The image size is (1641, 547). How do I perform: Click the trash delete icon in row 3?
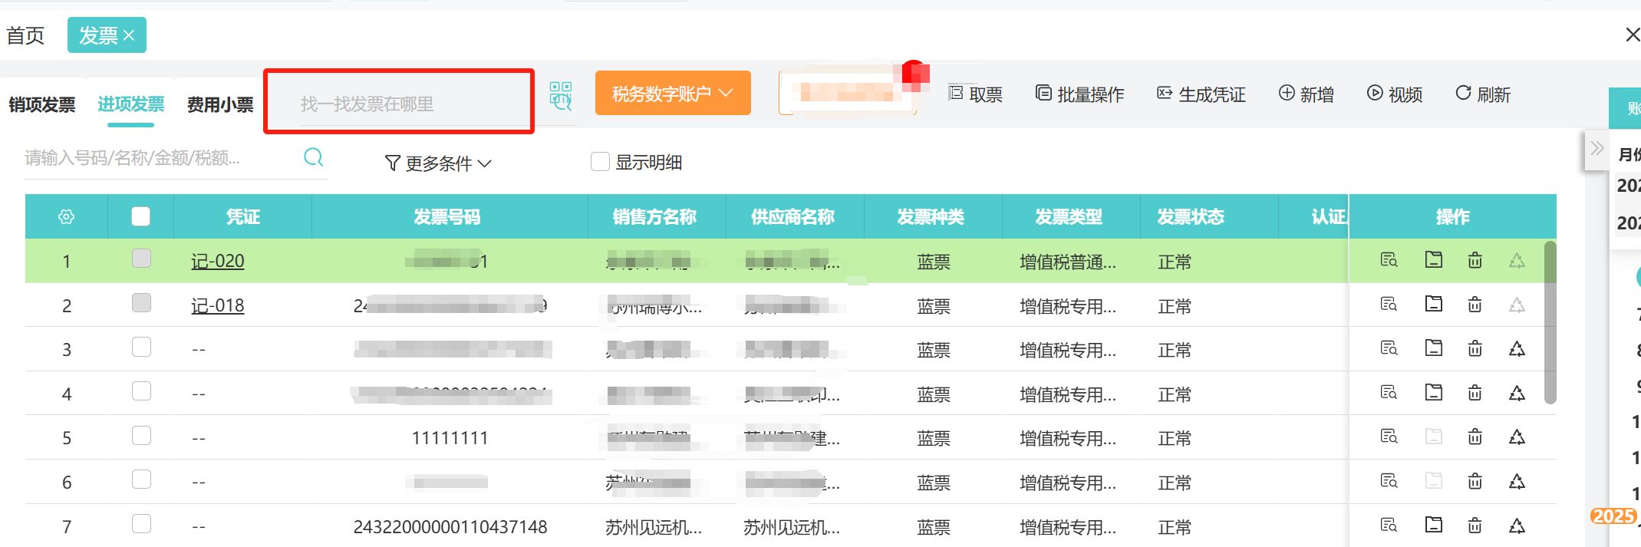(x=1475, y=349)
